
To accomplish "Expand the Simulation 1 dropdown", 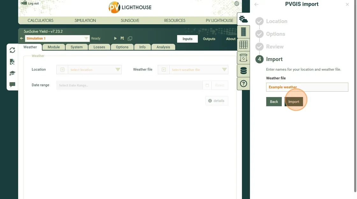I will coord(86,39).
